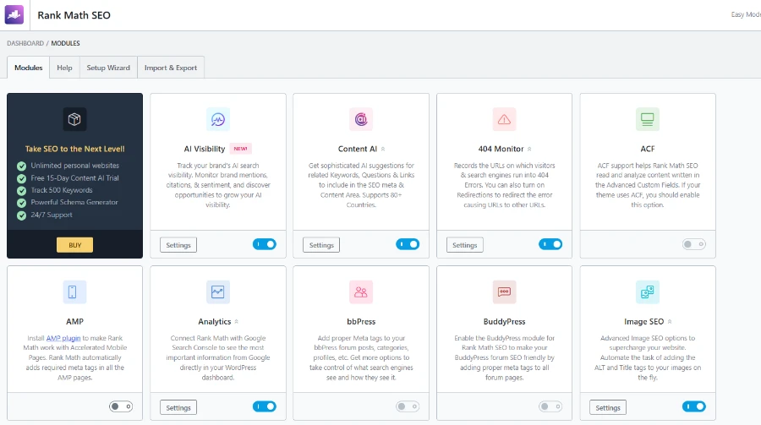The height and width of the screenshot is (425, 761).
Task: Open Analytics Settings button
Action: [x=178, y=407]
